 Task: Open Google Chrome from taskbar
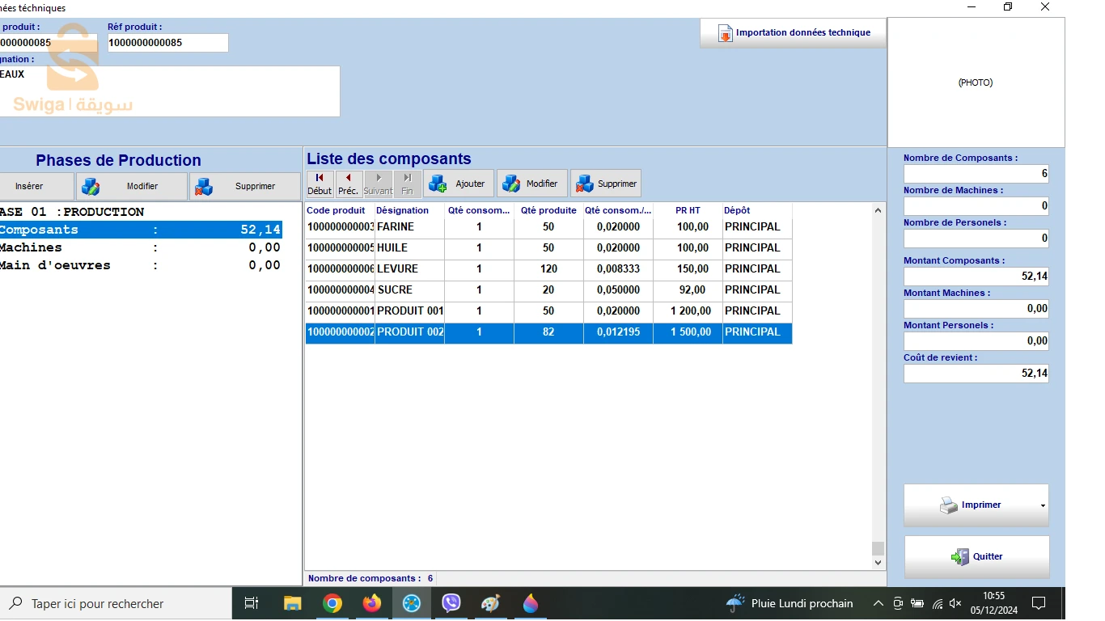(332, 603)
